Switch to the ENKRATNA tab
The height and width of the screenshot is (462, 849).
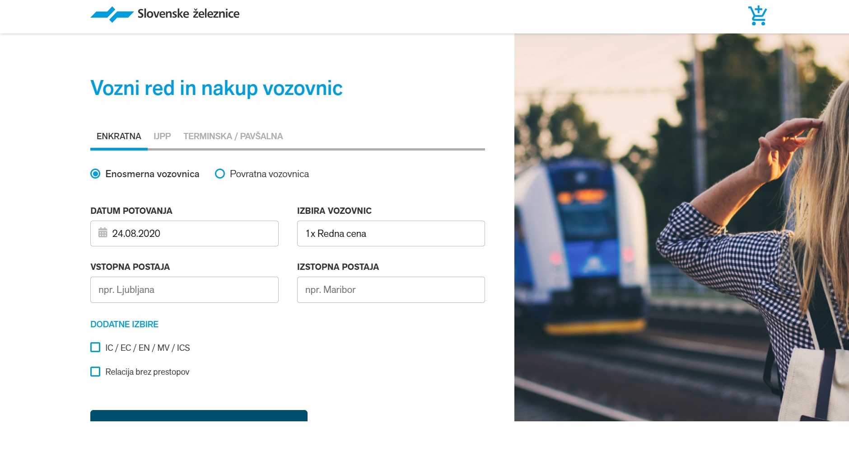pos(119,136)
